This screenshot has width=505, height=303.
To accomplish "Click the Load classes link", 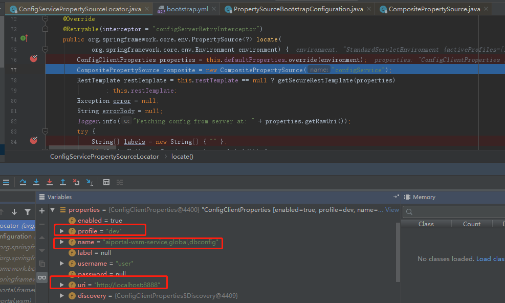I will 490,259.
